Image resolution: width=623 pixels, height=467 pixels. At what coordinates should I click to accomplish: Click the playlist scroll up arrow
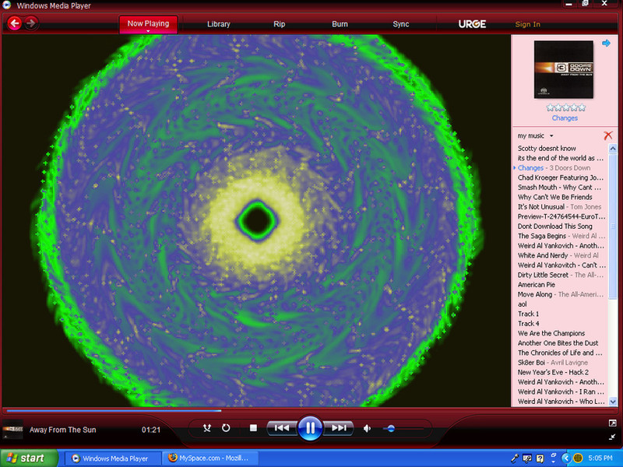613,148
